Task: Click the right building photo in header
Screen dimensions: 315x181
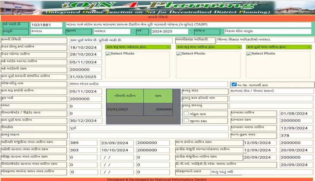Action: click(x=299, y=8)
